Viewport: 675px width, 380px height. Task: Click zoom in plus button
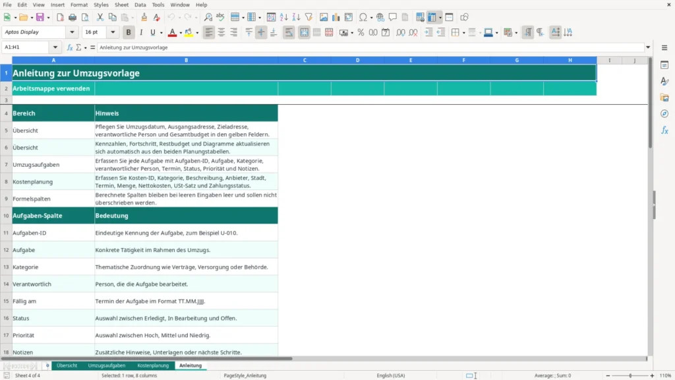coord(652,375)
